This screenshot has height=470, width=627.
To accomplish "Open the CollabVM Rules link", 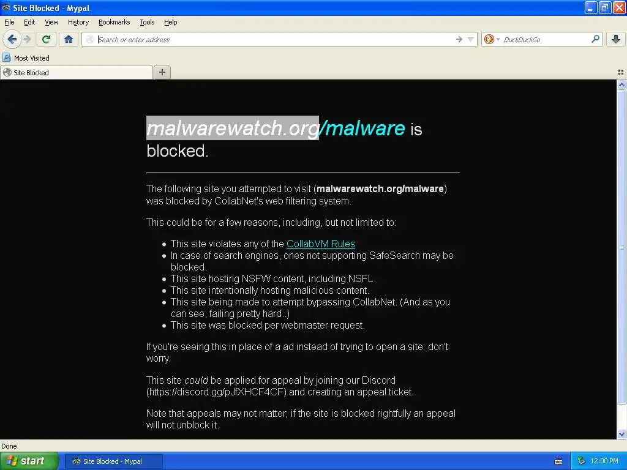I will click(x=321, y=244).
